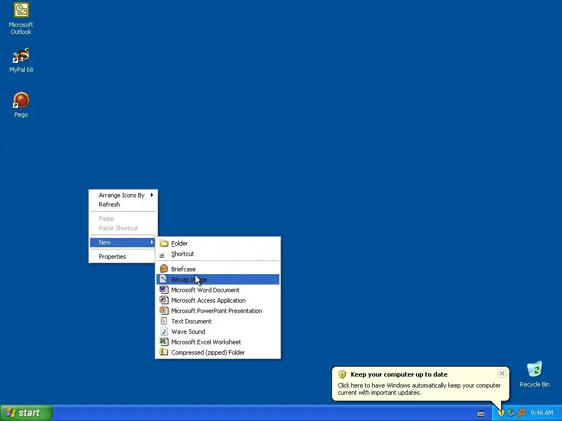Select Briefcase in the New submenu
The image size is (562, 421).
(217, 269)
